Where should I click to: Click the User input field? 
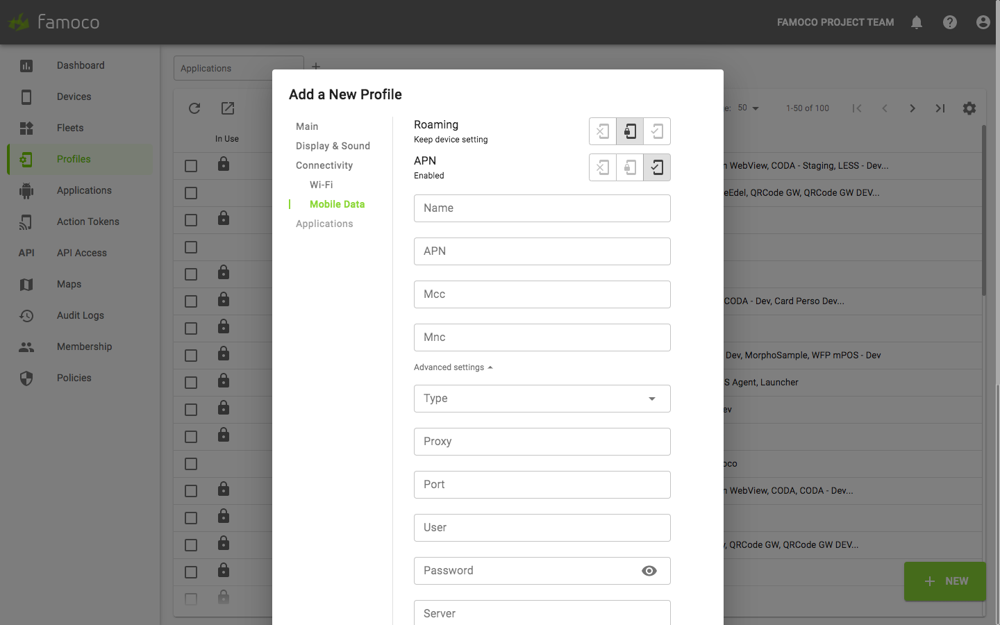tap(542, 528)
